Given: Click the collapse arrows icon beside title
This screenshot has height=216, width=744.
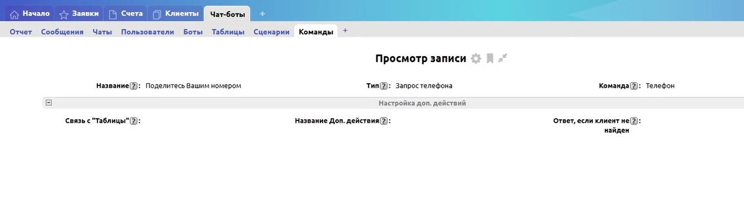Looking at the screenshot, I should (x=503, y=58).
